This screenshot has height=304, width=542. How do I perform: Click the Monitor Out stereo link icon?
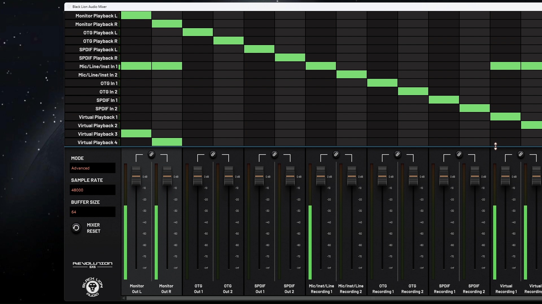click(152, 154)
